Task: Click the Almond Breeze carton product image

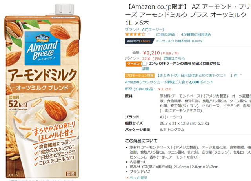Action: click(43, 90)
